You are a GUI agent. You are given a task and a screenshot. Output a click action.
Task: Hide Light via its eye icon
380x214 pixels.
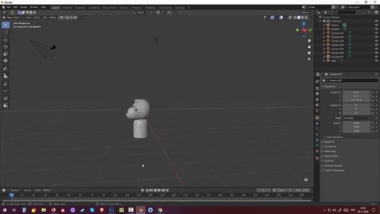tap(376, 61)
